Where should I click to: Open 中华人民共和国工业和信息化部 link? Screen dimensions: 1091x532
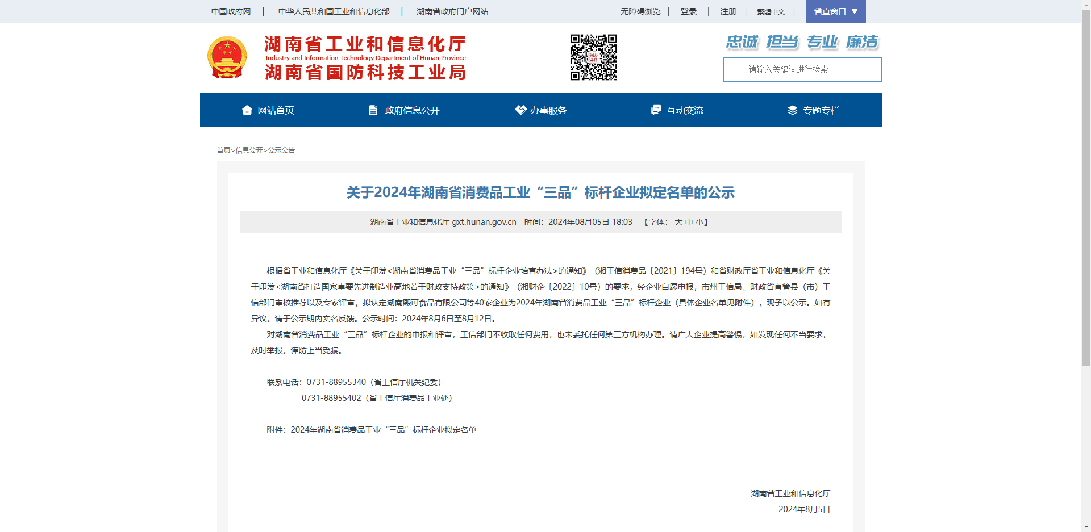point(334,11)
